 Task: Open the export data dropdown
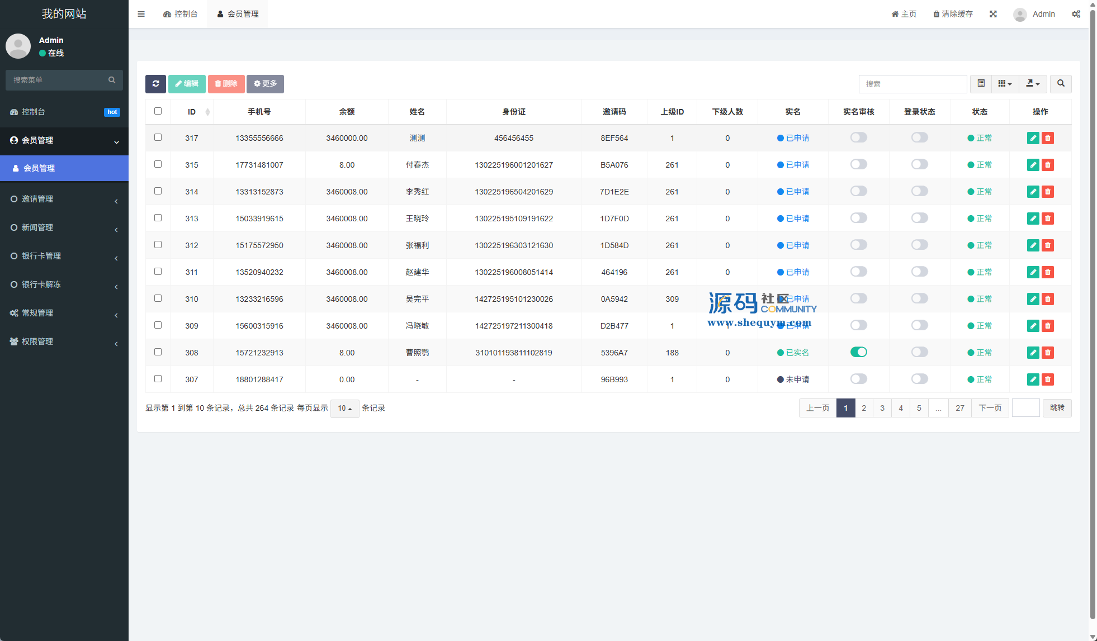coord(1033,84)
